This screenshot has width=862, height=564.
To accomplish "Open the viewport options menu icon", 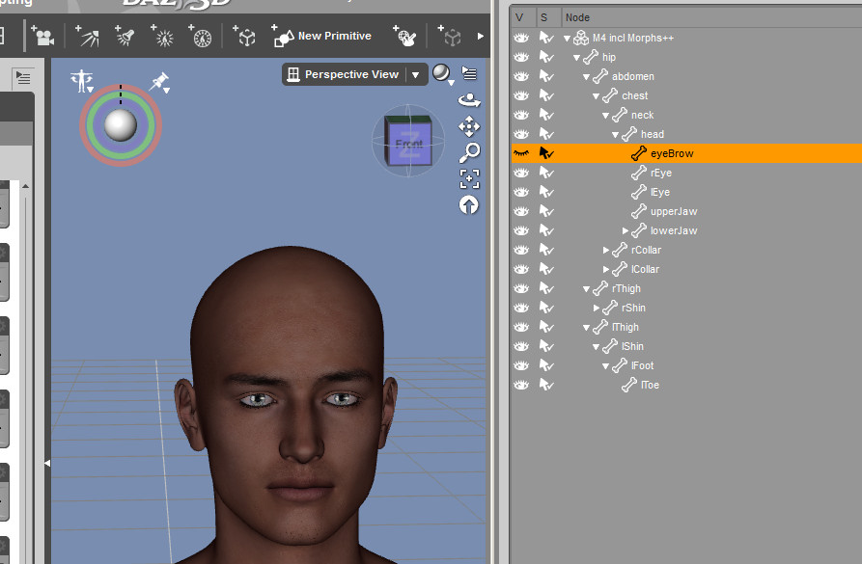I will 469,73.
